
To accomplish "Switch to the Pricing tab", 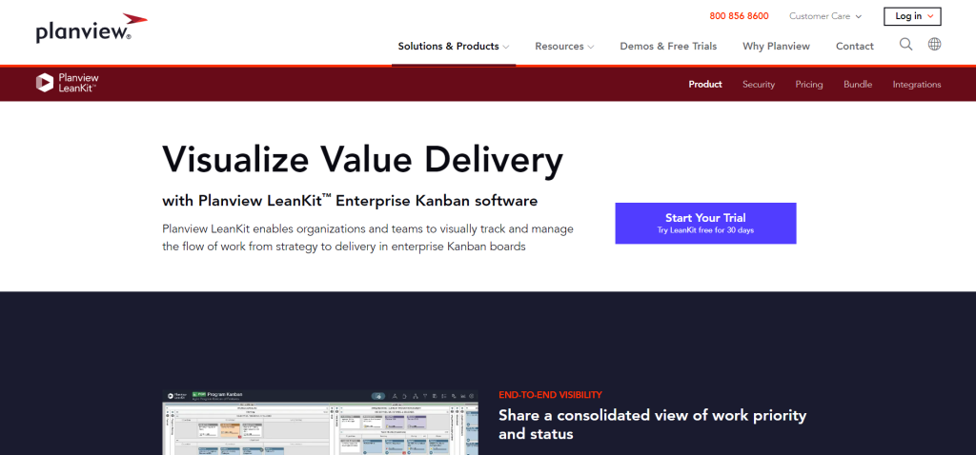I will click(x=809, y=85).
